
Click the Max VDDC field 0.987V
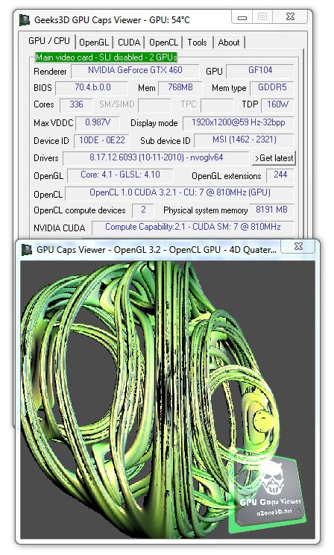tap(98, 123)
